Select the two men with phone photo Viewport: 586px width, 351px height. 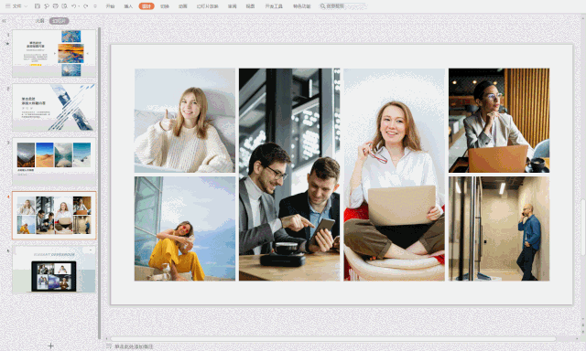click(289, 175)
